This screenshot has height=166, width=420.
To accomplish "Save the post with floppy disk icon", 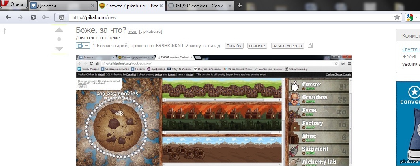I will [310, 45].
